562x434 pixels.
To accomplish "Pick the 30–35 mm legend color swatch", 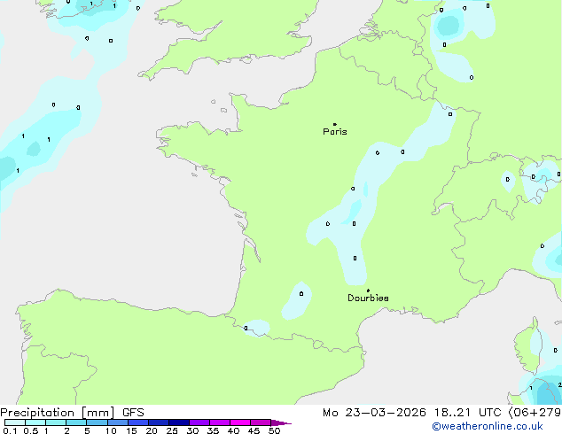I will pyautogui.click(x=199, y=422).
